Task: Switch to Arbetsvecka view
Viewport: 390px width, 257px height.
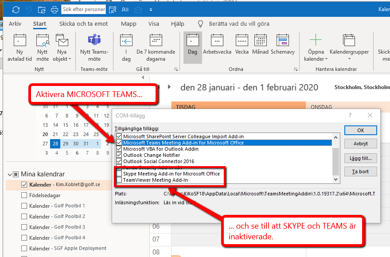Action: 217,45
